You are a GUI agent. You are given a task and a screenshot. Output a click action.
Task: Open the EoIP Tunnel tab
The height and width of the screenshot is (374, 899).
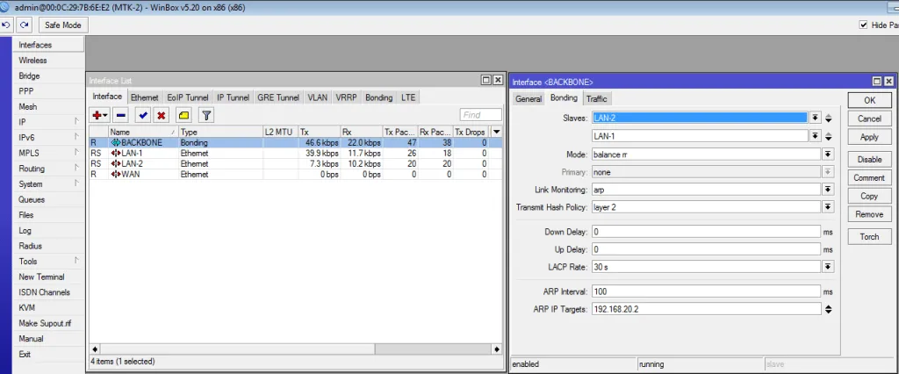click(x=188, y=97)
